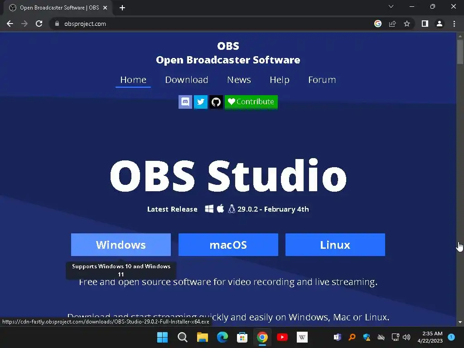
Task: Open Windows Security tray icon
Action: [x=367, y=337]
